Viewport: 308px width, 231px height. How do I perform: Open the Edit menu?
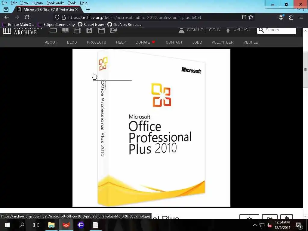point(14,3)
